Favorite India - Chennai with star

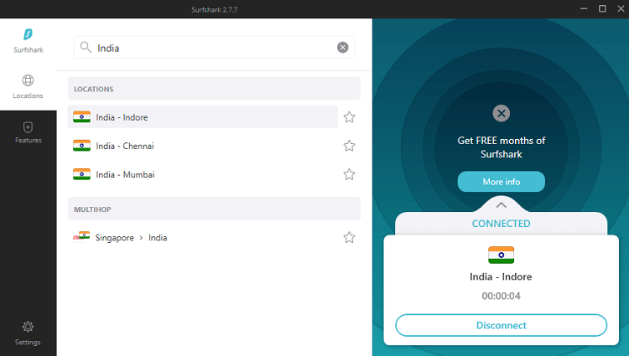pos(349,146)
